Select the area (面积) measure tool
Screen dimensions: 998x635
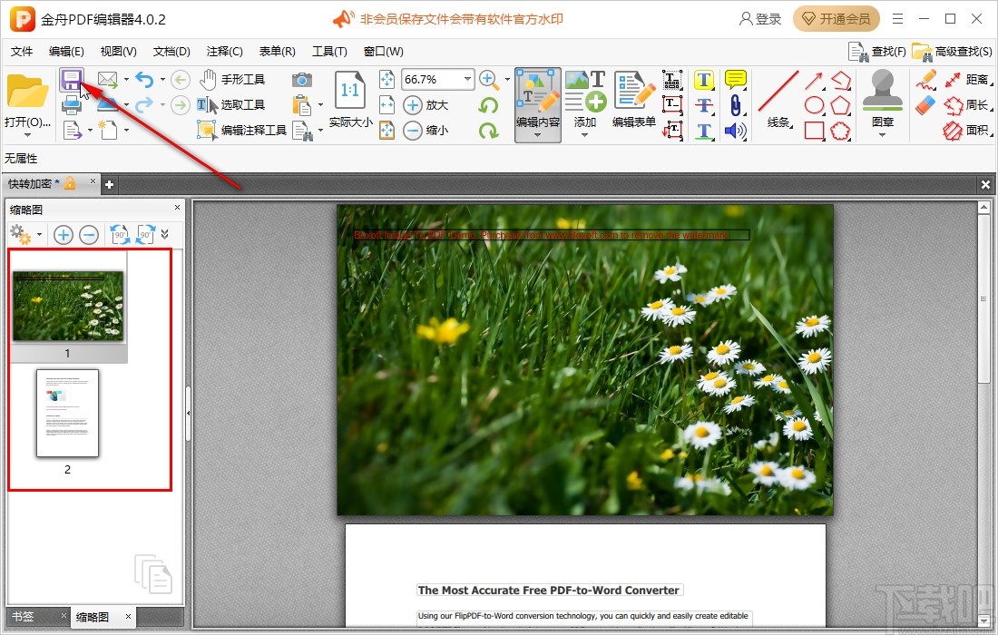tap(967, 131)
